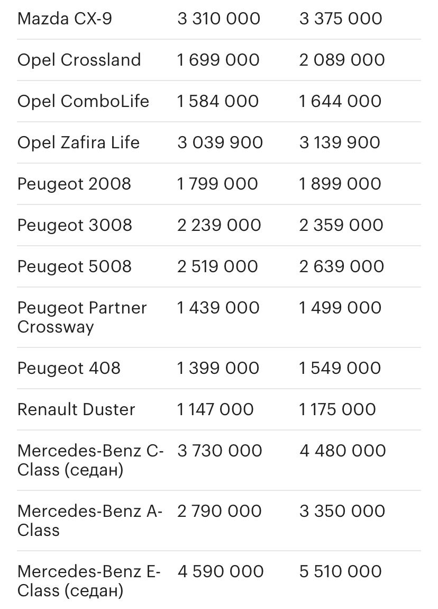Viewport: 438px width, 609px height.
Task: Select the 3 310 000 Mazda CX-9 price
Action: coord(219,19)
